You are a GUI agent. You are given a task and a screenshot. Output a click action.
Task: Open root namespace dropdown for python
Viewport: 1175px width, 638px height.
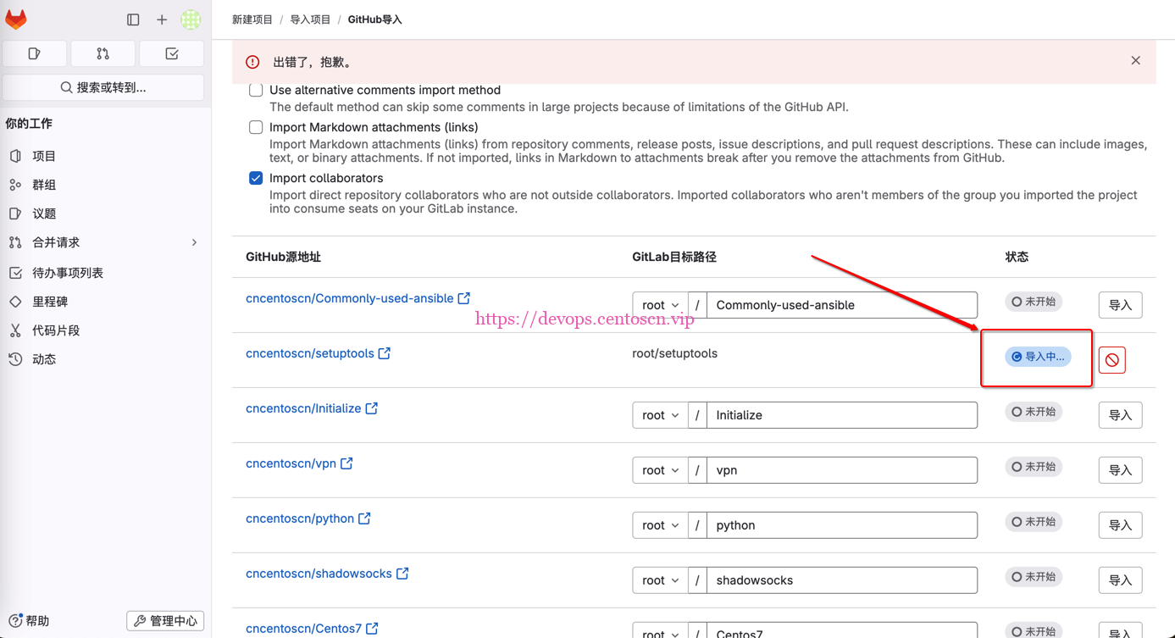click(x=660, y=525)
